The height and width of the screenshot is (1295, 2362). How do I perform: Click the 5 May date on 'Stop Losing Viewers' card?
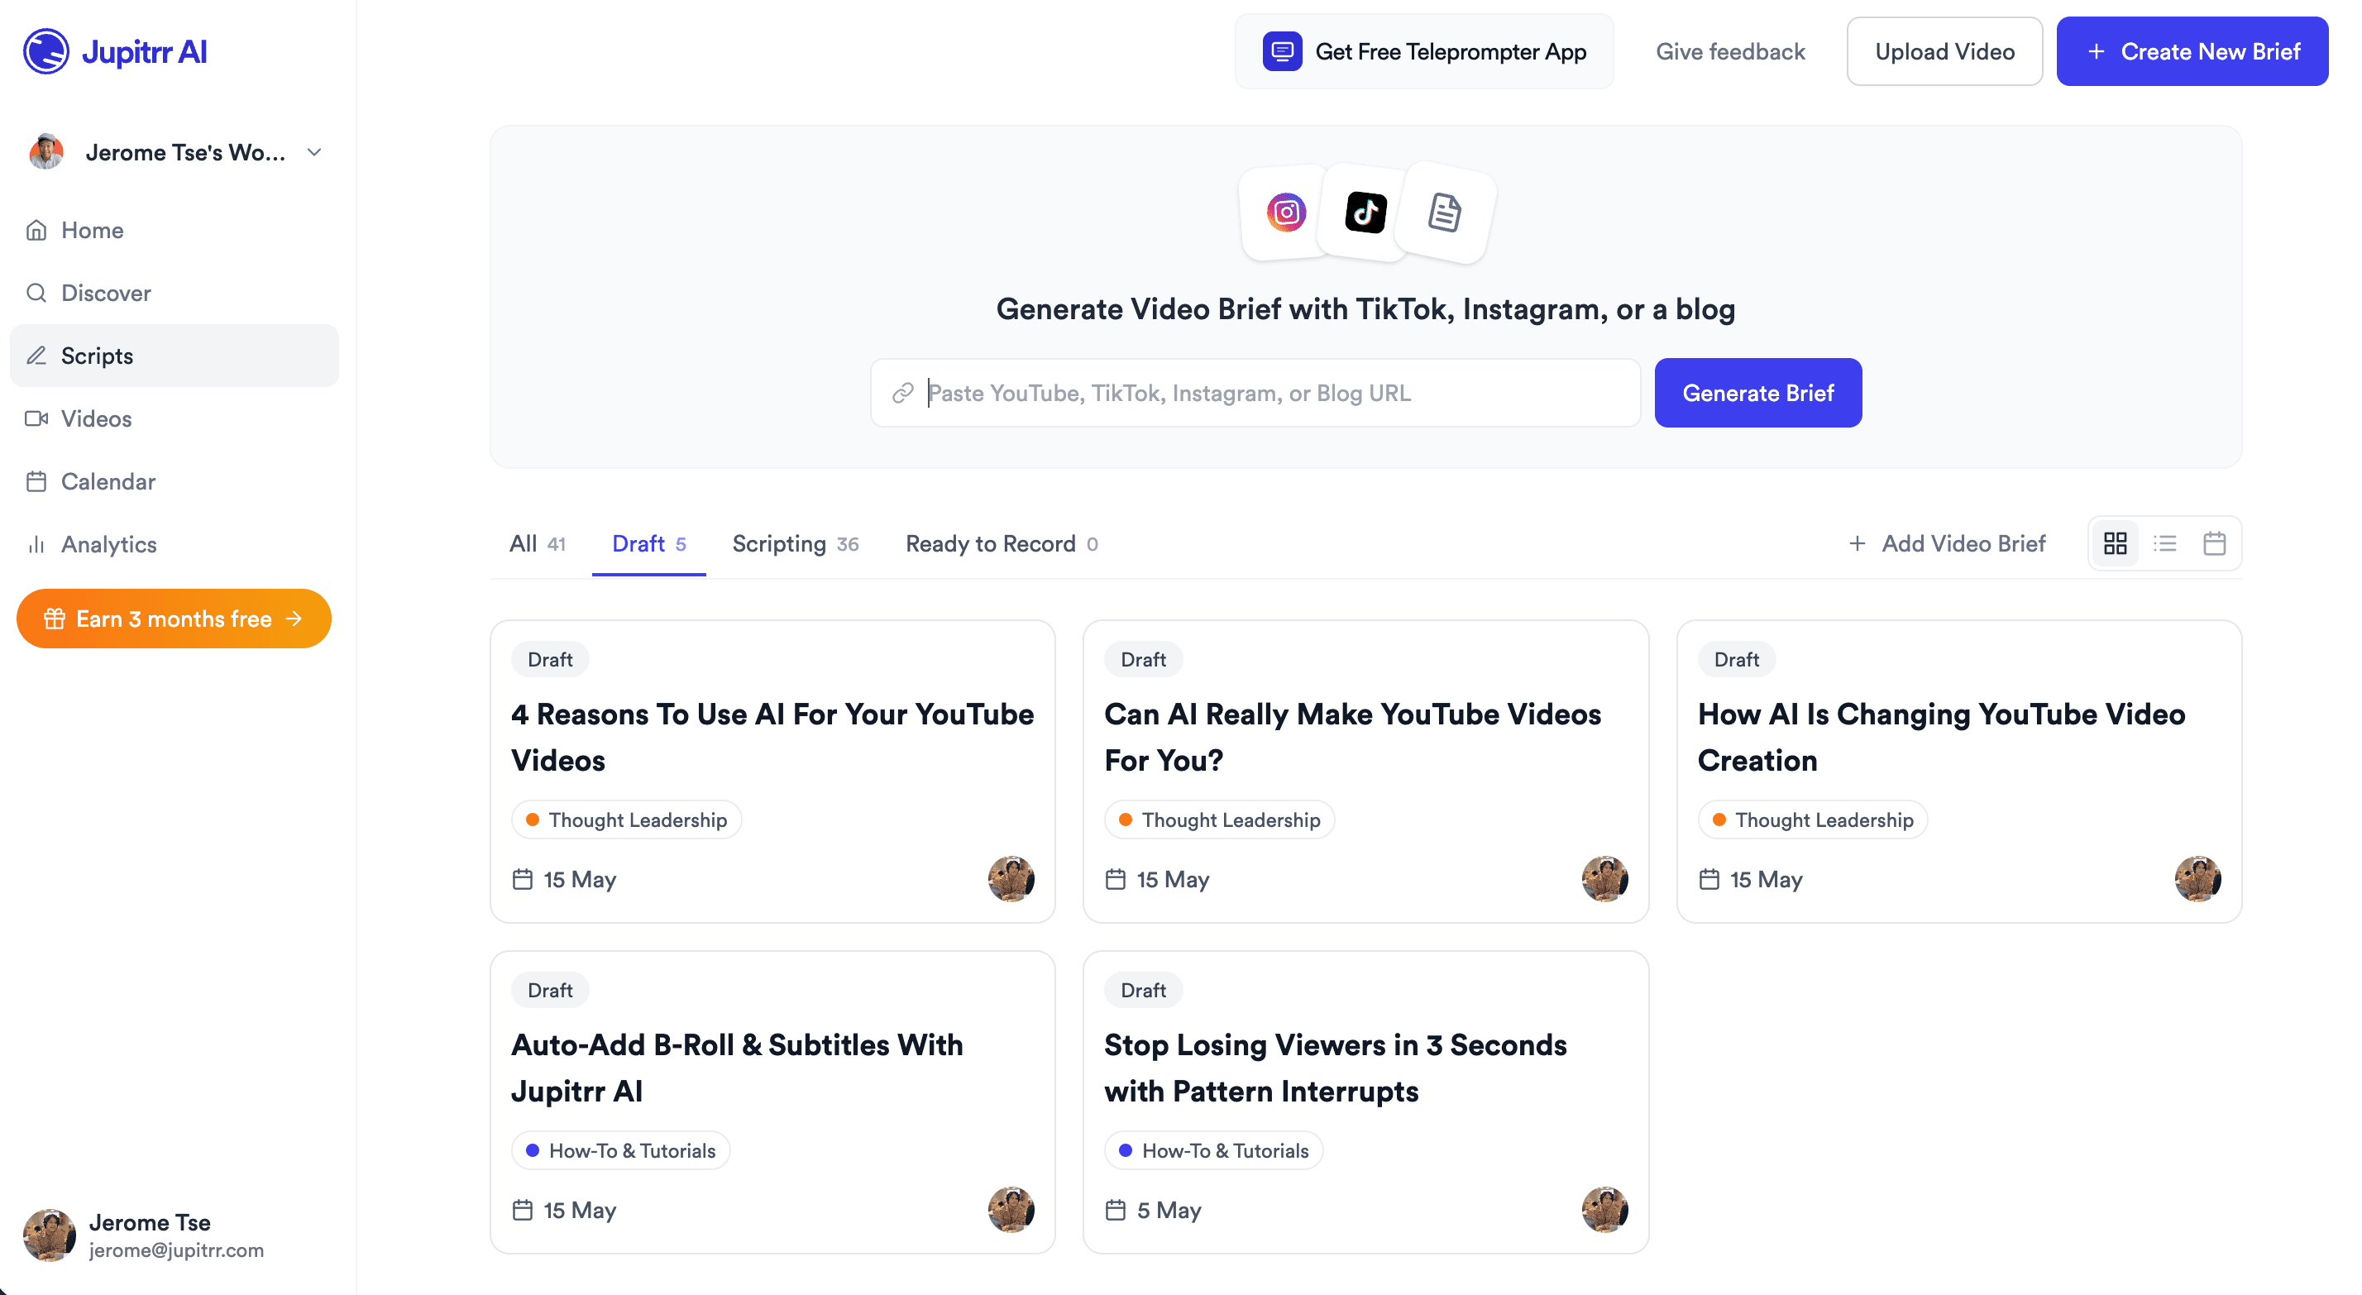(x=1154, y=1211)
